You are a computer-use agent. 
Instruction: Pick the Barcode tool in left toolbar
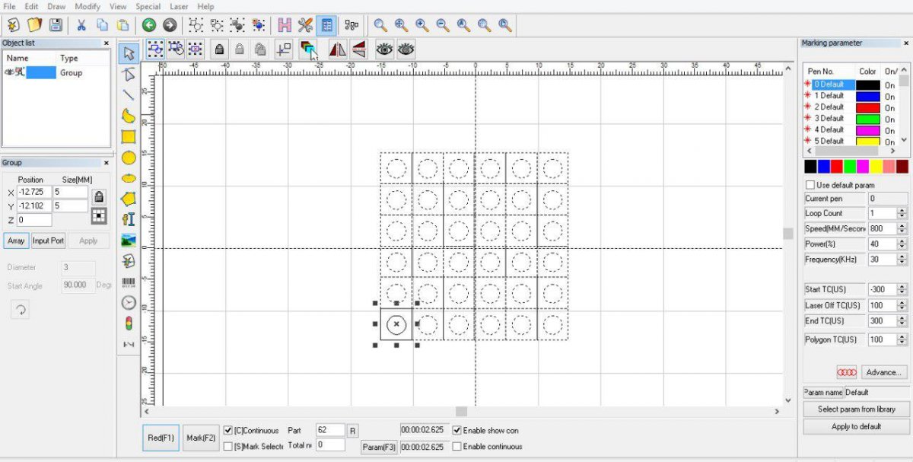pos(129,282)
